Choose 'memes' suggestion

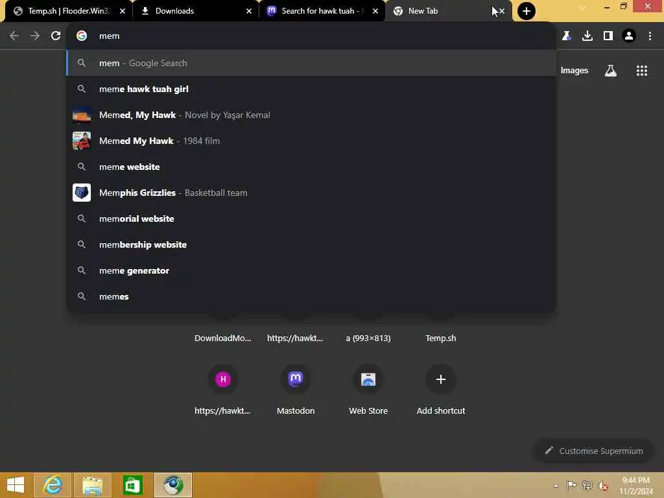pyautogui.click(x=311, y=296)
